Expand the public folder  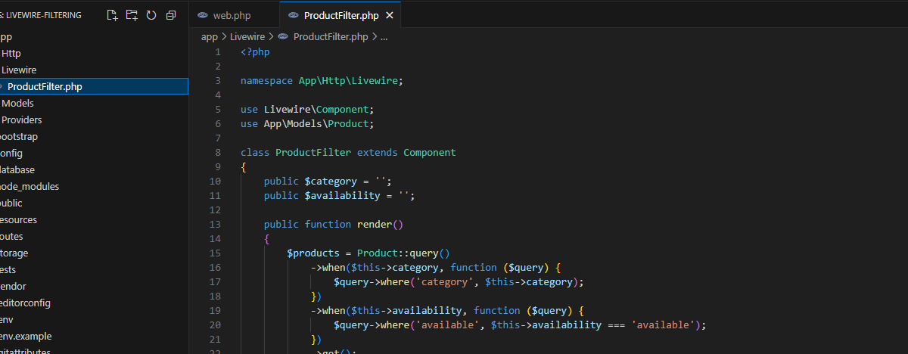(x=94, y=203)
